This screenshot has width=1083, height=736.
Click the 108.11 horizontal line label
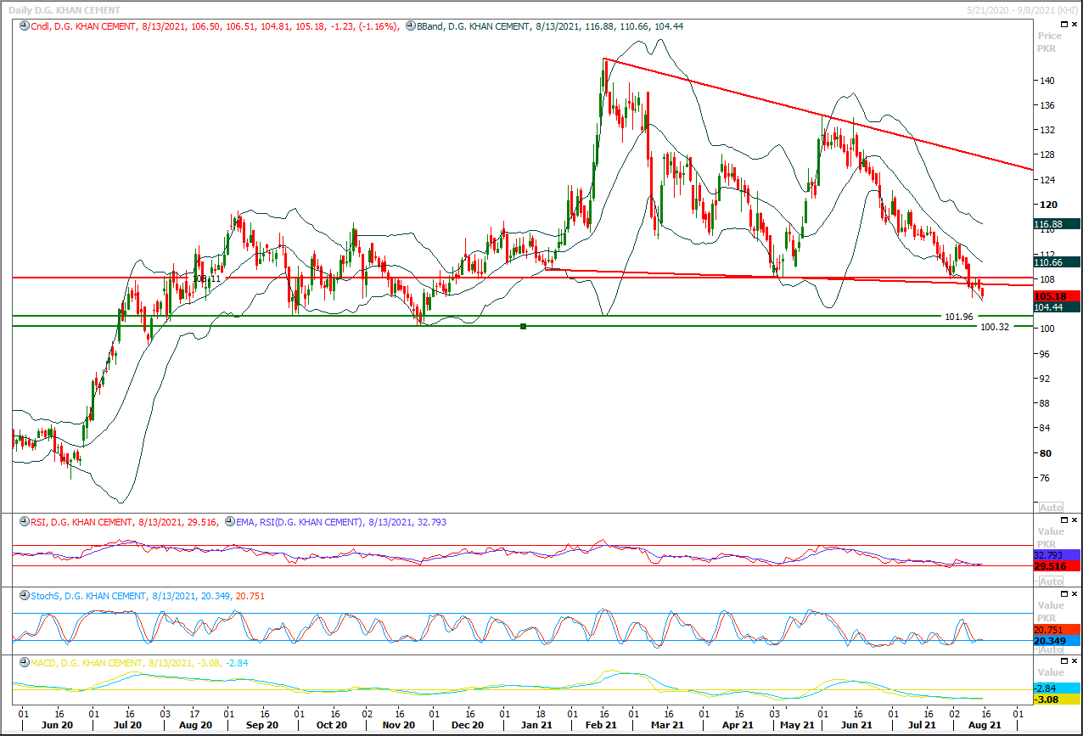[x=207, y=278]
